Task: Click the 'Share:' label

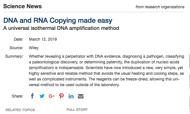Action: click(17, 96)
